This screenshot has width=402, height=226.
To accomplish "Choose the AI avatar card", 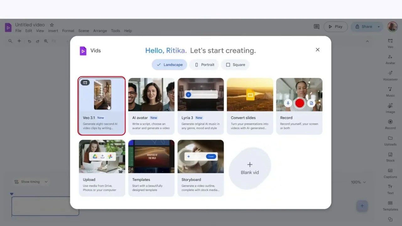I will [151, 106].
